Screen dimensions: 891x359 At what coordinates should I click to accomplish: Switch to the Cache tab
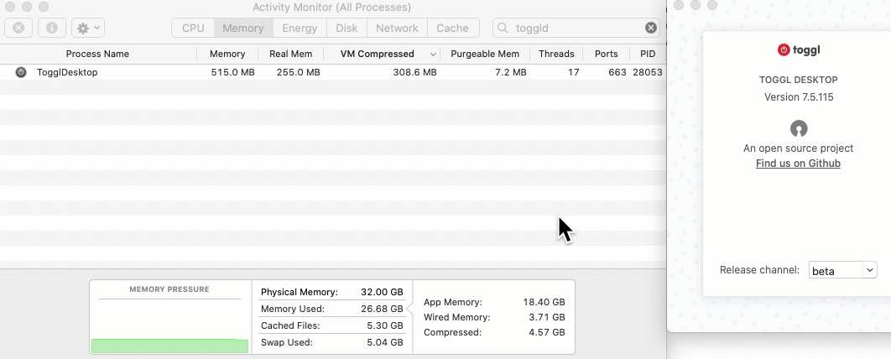[x=452, y=28]
